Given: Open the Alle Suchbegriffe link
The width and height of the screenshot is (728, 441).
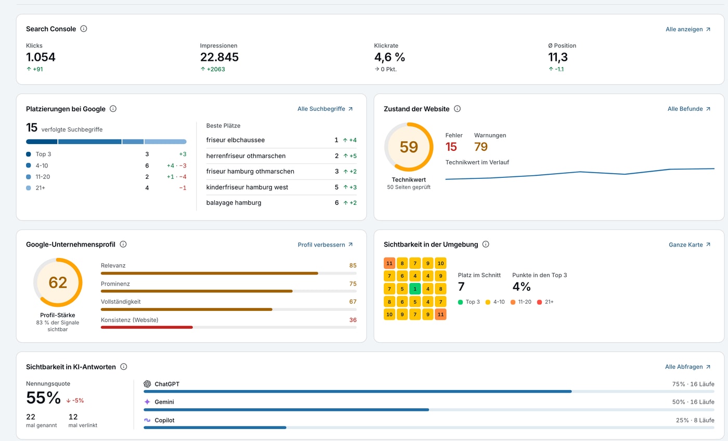Looking at the screenshot, I should [x=325, y=109].
